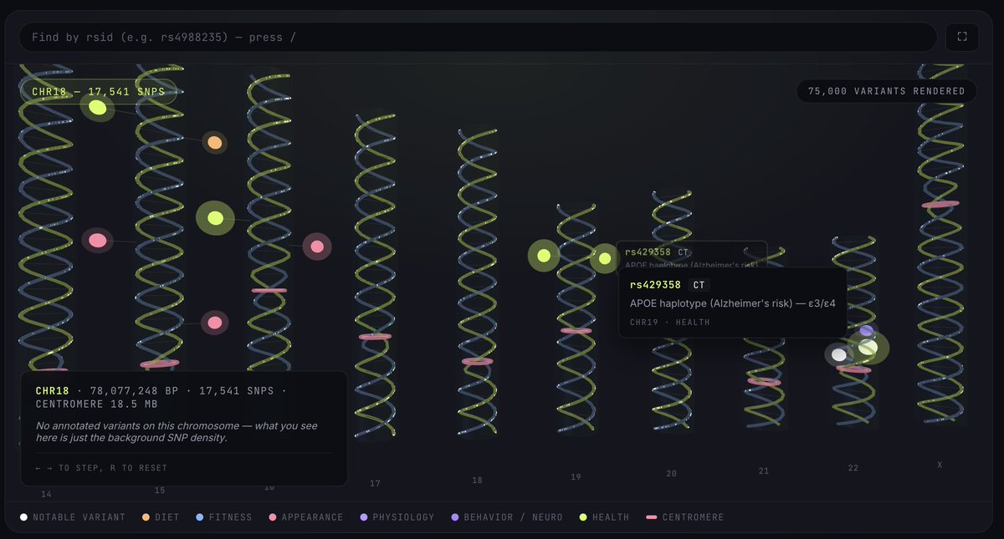The height and width of the screenshot is (539, 1004).
Task: Click the centromere band on chromosome 19
Action: pyautogui.click(x=576, y=331)
